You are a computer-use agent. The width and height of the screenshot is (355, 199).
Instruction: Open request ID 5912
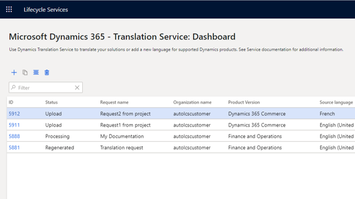point(14,114)
